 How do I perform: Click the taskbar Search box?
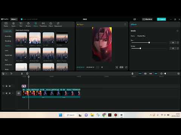tap(71, 115)
